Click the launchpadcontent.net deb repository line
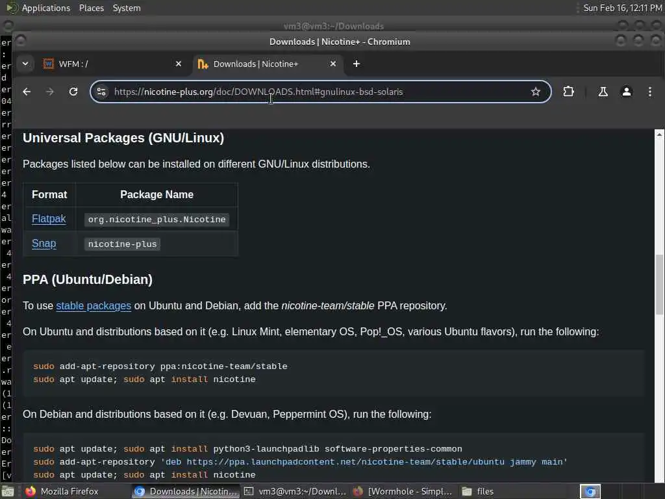Viewport: 665px width, 499px height. pyautogui.click(x=300, y=462)
